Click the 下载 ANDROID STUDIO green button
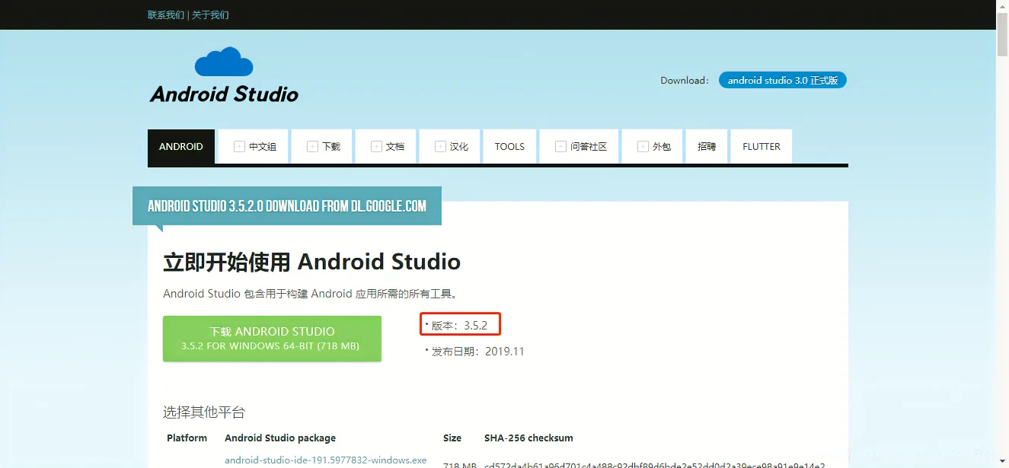 272,339
